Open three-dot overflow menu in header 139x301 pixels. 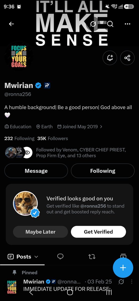pyautogui.click(x=127, y=24)
